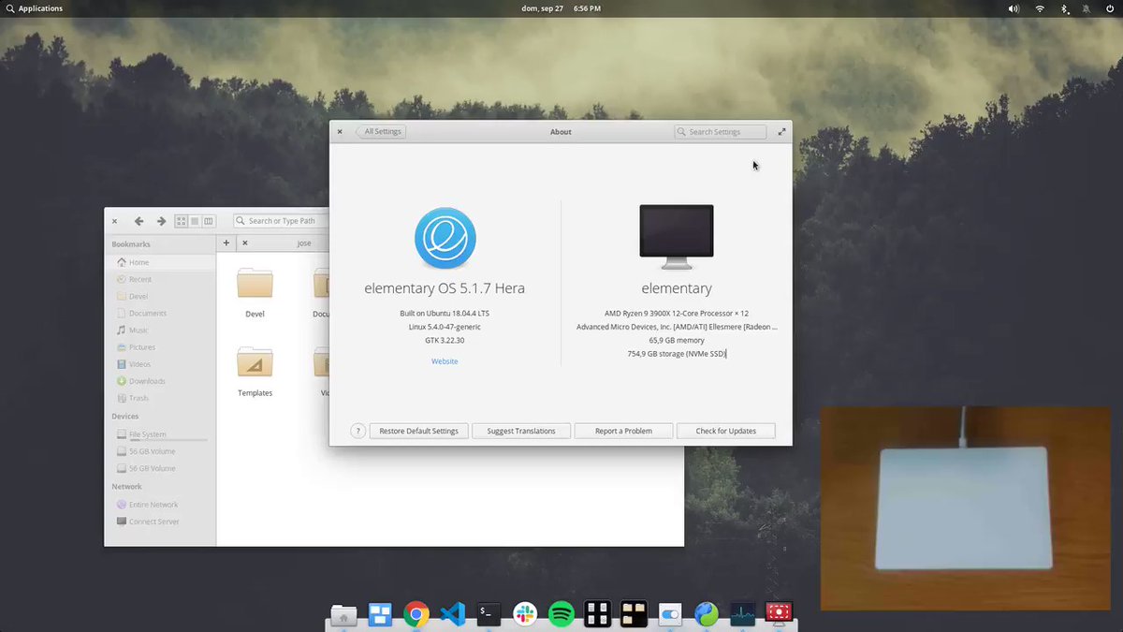The height and width of the screenshot is (632, 1123).
Task: Select Home in Files sidebar
Action: [160, 262]
